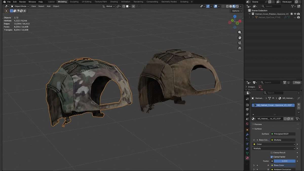Switch to the Sculpting workspace tab
This screenshot has height=171, width=304.
pyautogui.click(x=74, y=2)
